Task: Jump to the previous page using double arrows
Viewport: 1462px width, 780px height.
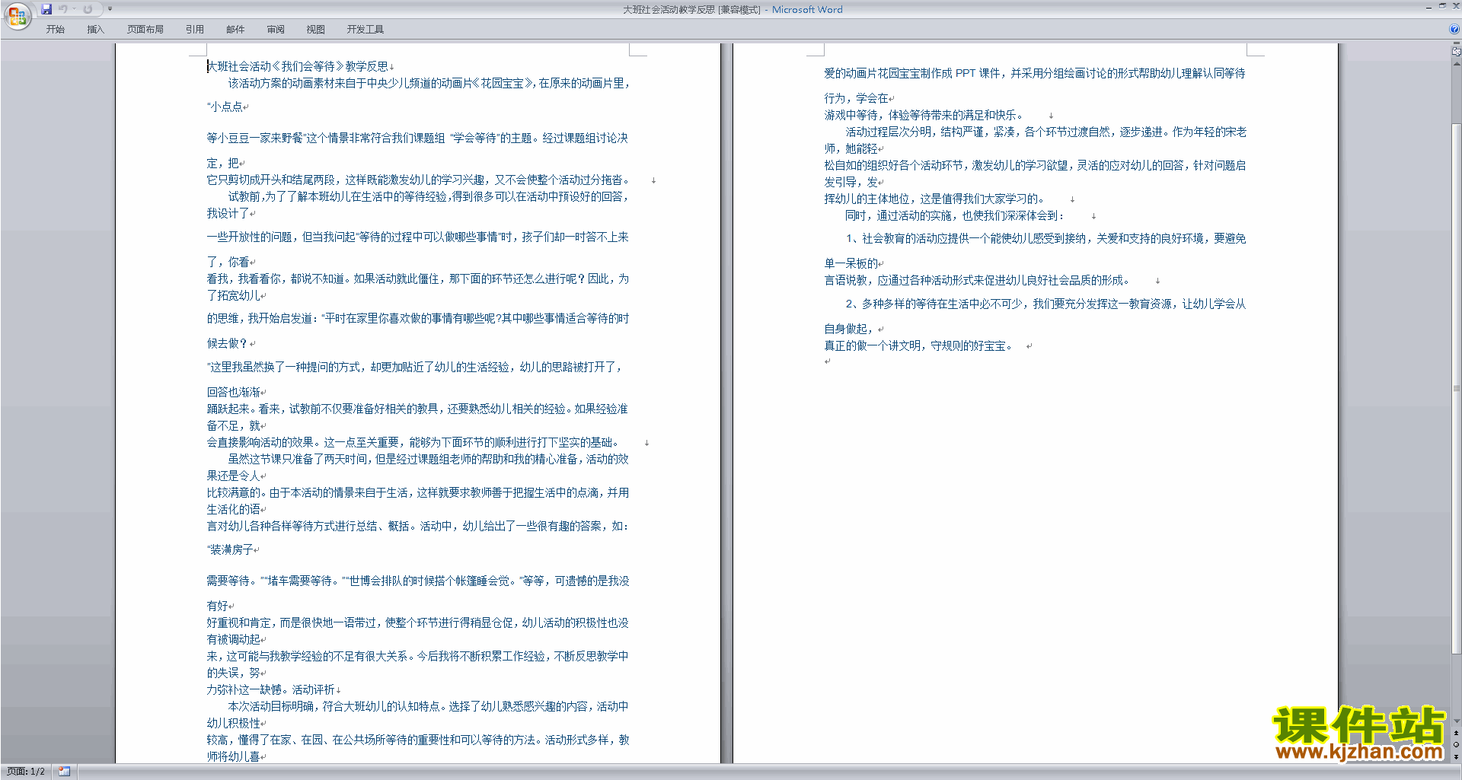Action: (1456, 733)
